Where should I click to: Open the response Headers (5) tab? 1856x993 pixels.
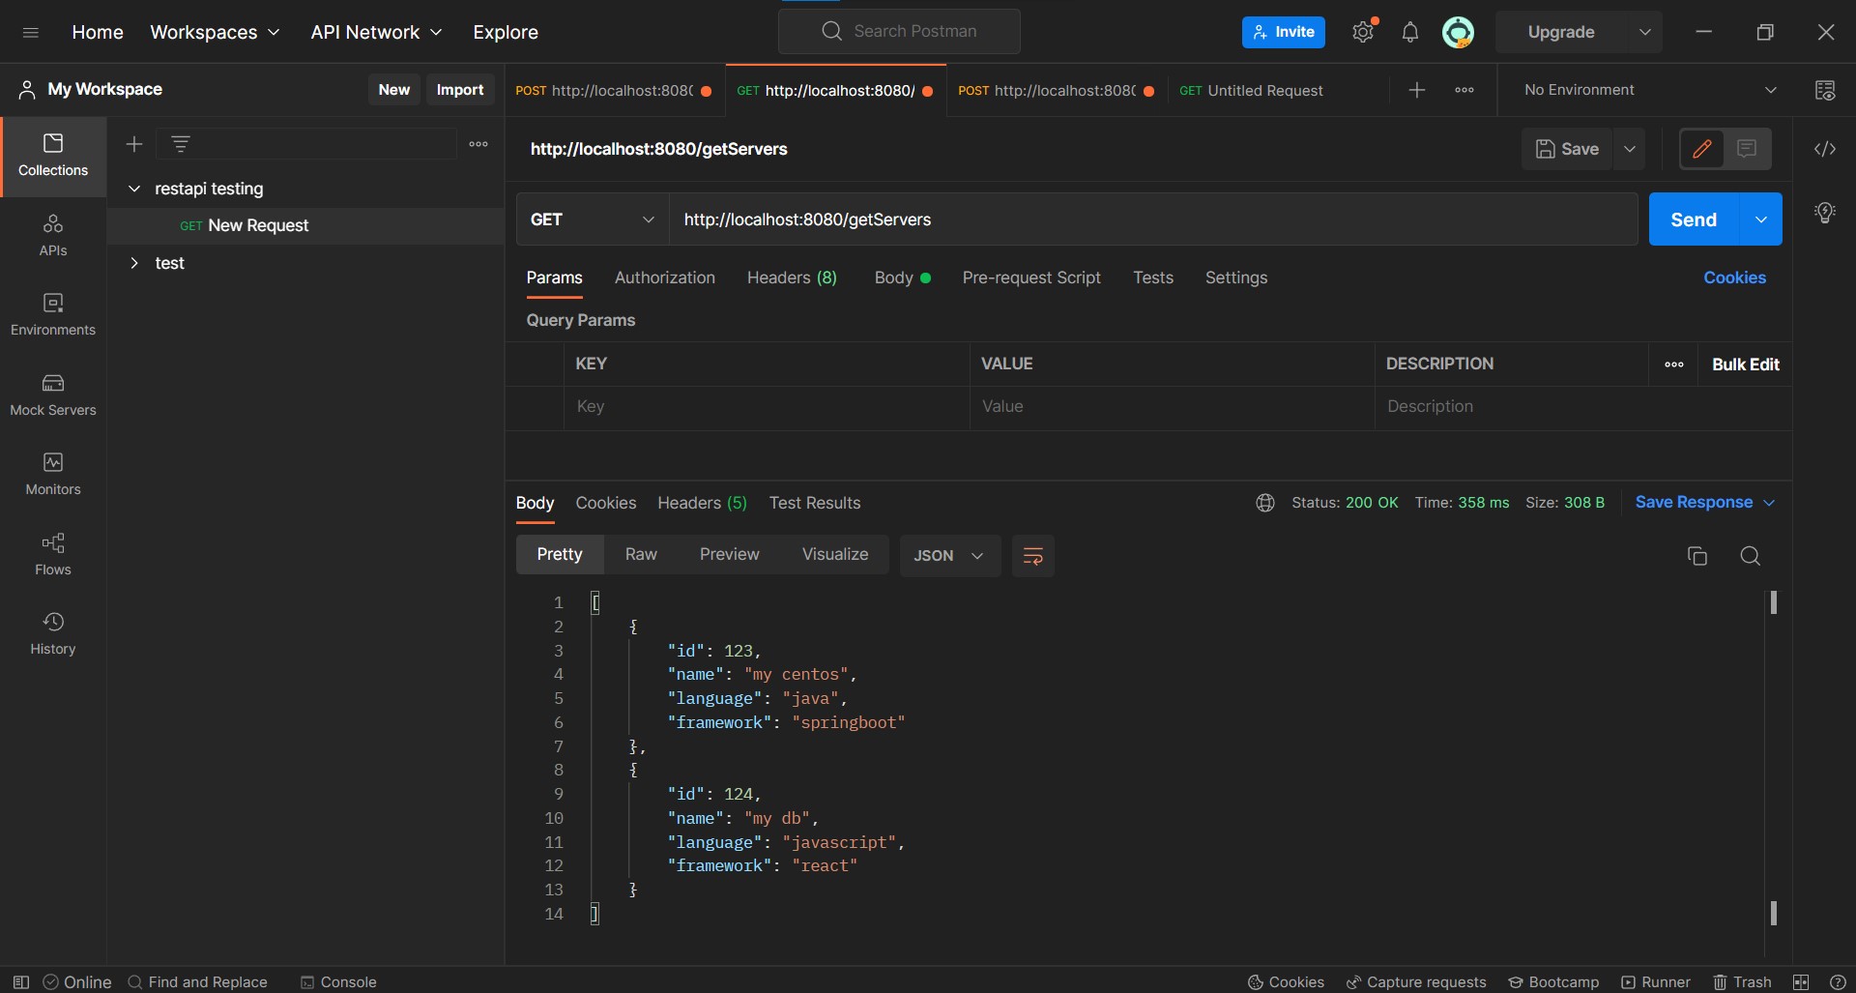(x=702, y=503)
